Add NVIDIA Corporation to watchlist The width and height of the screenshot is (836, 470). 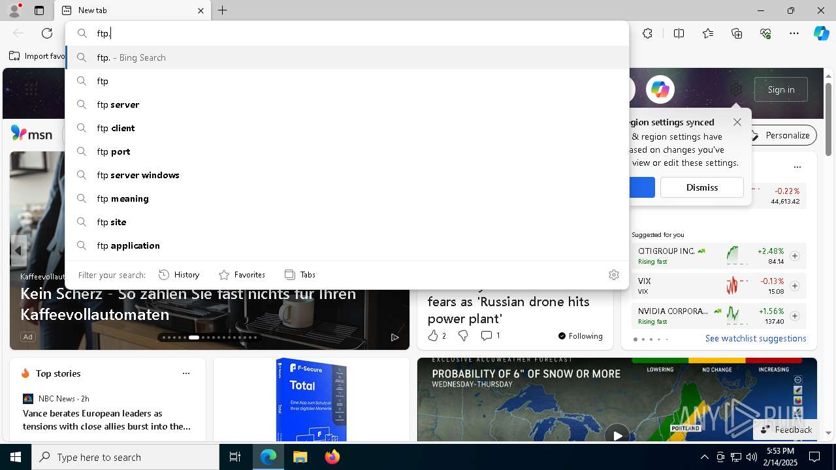coord(795,316)
